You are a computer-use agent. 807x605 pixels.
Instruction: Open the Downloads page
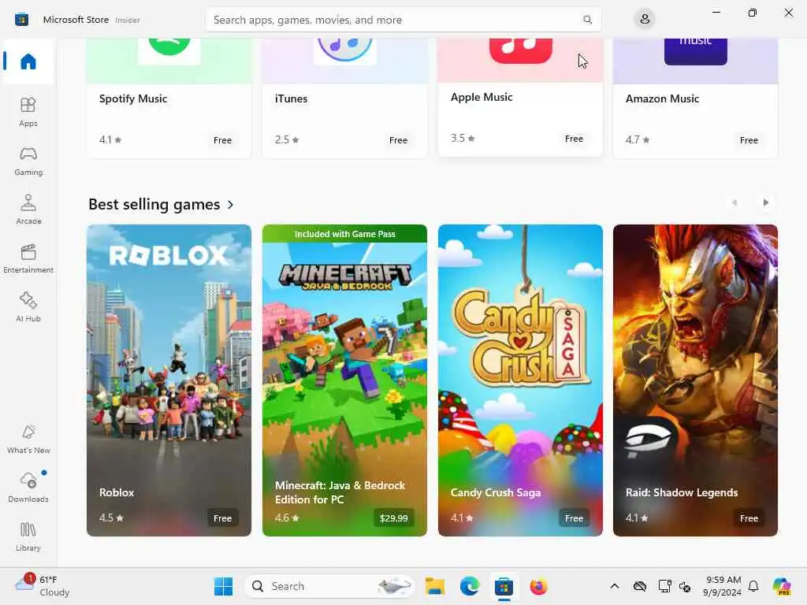[28, 488]
